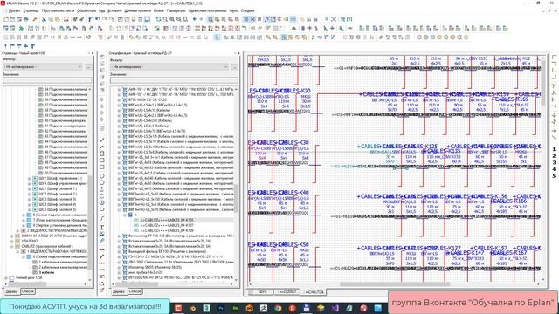Select 1 кабельные каналы page
The image size is (559, 314).
pyautogui.click(x=62, y=262)
